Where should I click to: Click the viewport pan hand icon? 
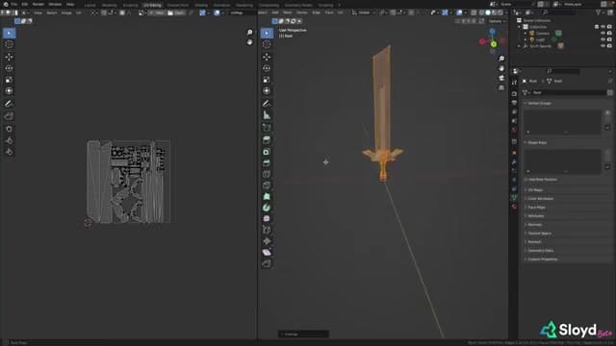(x=501, y=68)
